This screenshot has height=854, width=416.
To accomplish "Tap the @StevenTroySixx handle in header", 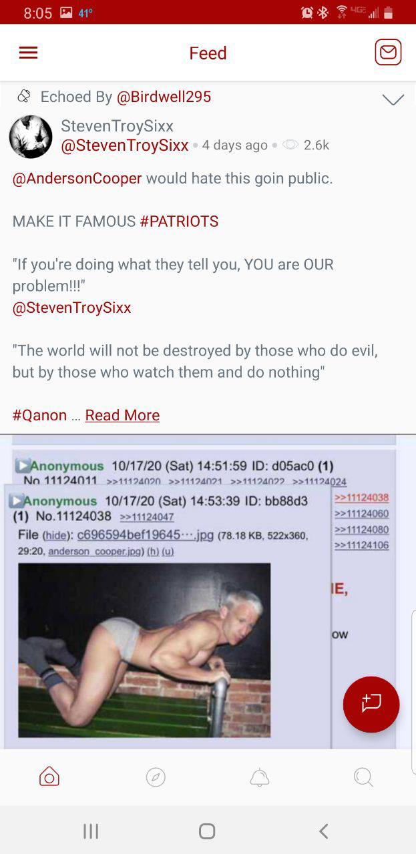I will (x=125, y=145).
